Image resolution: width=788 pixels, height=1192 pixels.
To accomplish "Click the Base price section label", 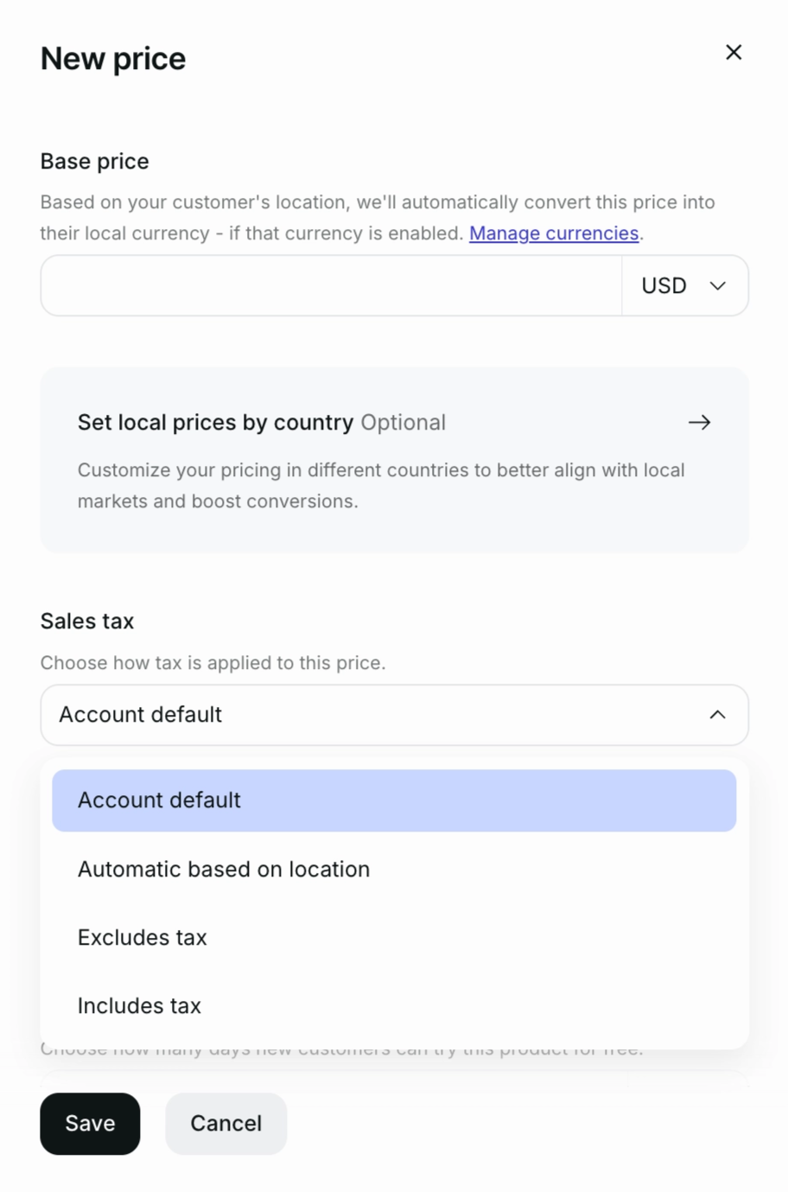I will pos(94,162).
